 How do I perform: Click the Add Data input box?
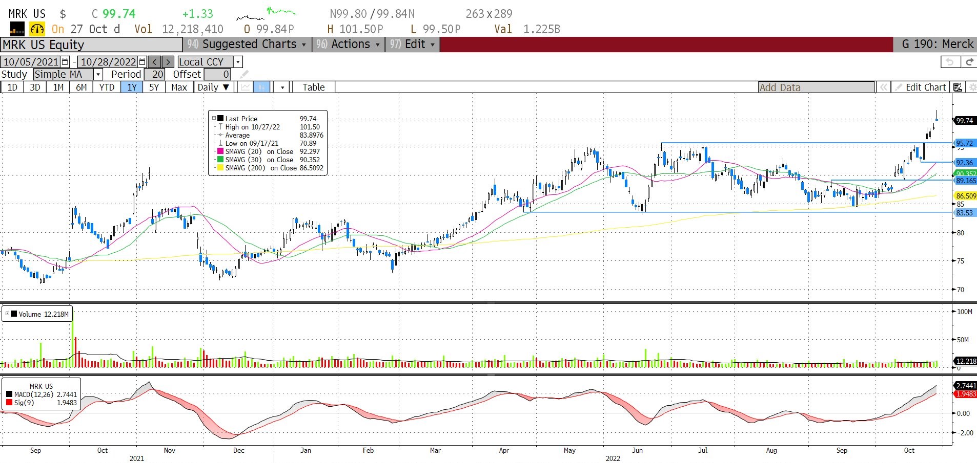tap(816, 87)
